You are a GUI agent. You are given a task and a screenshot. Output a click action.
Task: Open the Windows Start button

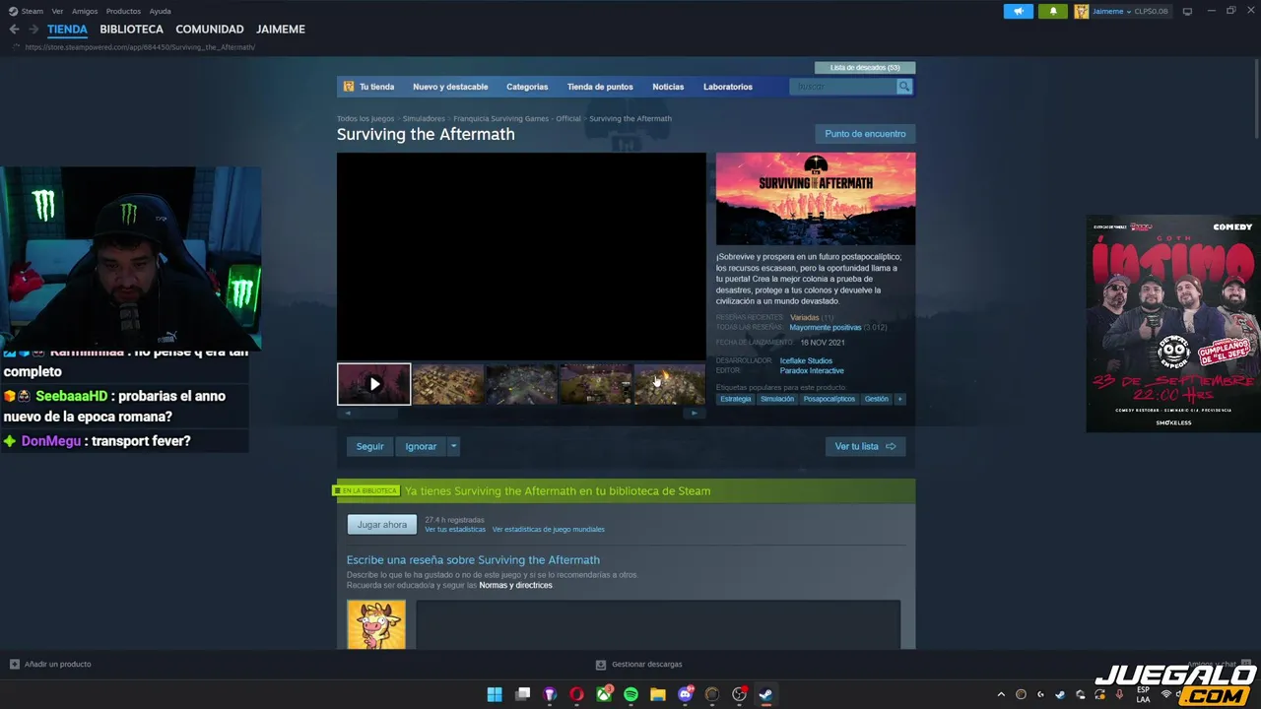point(495,694)
